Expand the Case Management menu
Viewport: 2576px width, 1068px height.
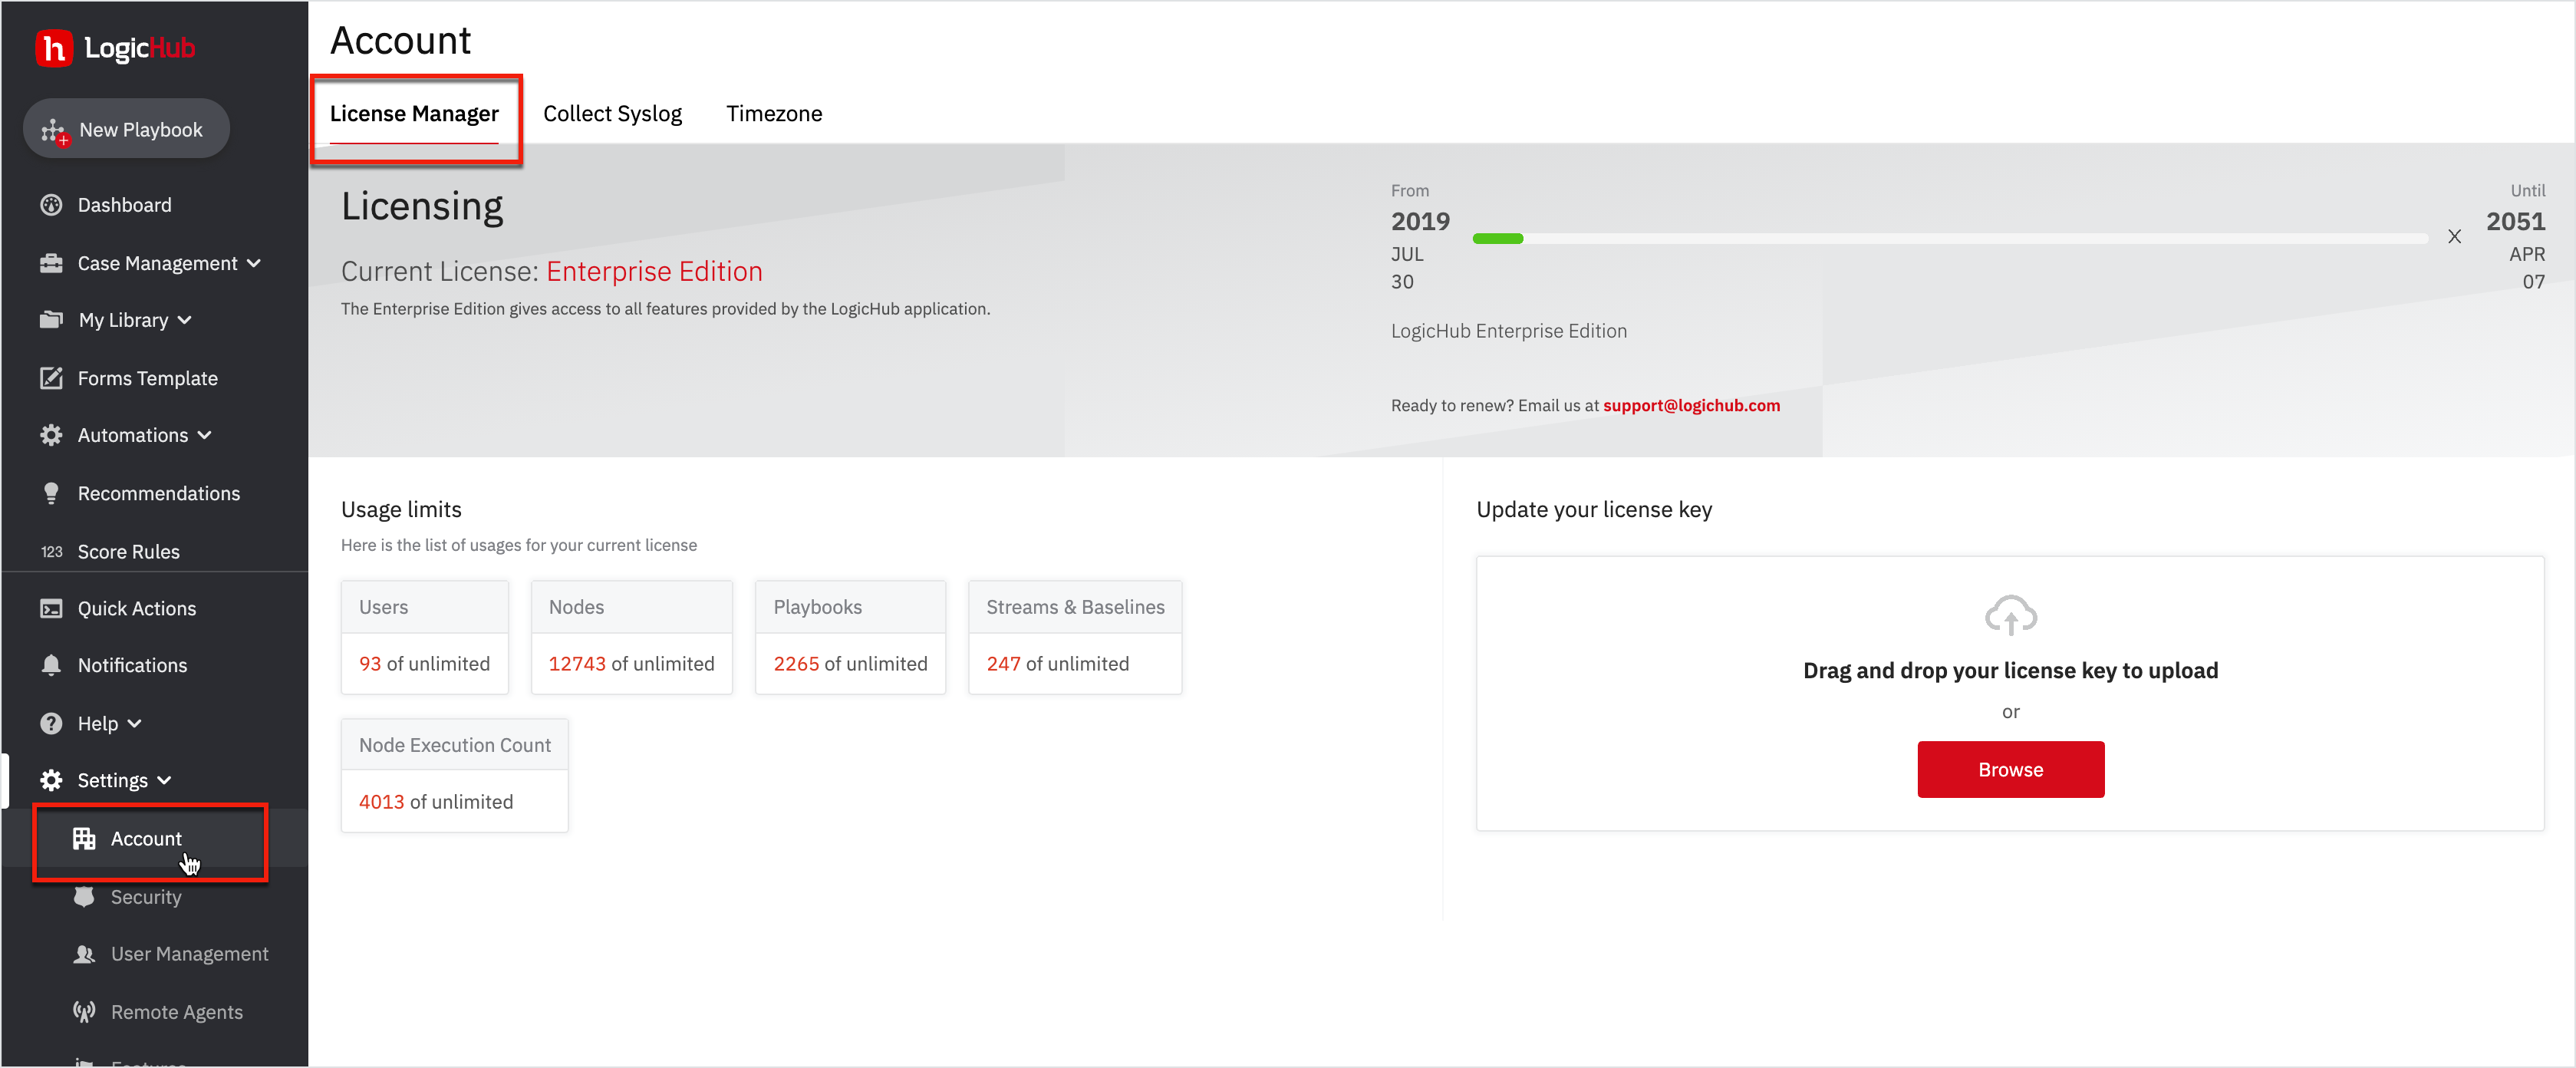click(x=254, y=263)
